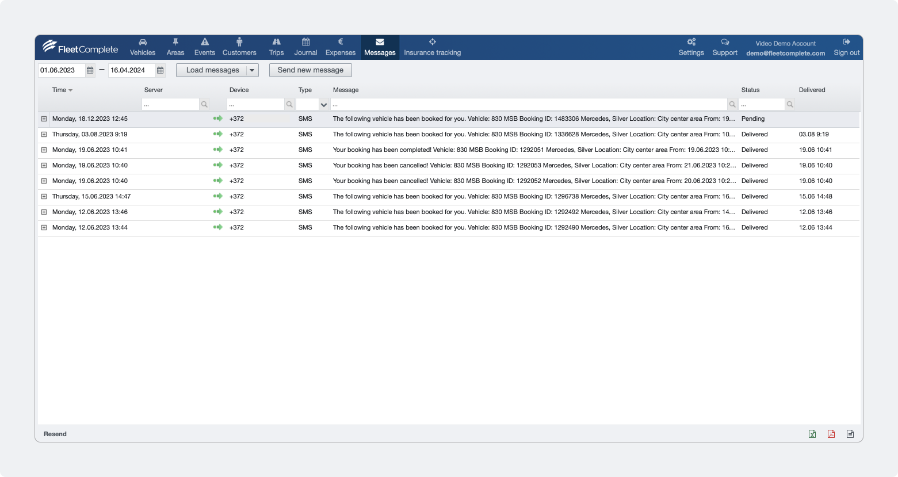
Task: Click Load messages button
Action: [212, 70]
